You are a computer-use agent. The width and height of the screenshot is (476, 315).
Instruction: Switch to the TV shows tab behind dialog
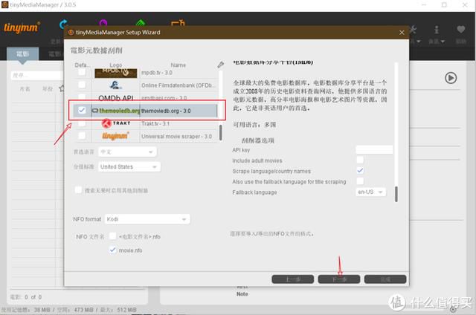point(54,54)
